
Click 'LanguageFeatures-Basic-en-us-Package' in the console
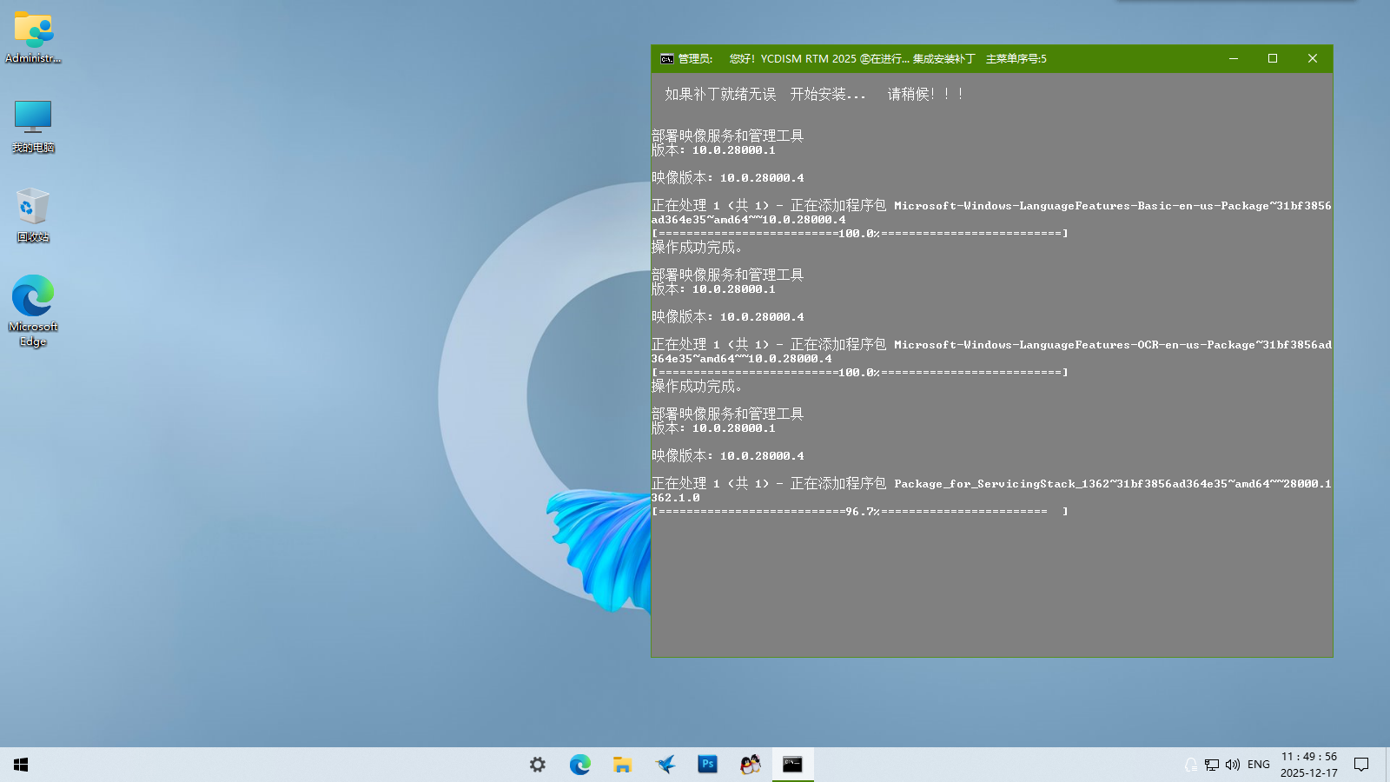click(1144, 206)
